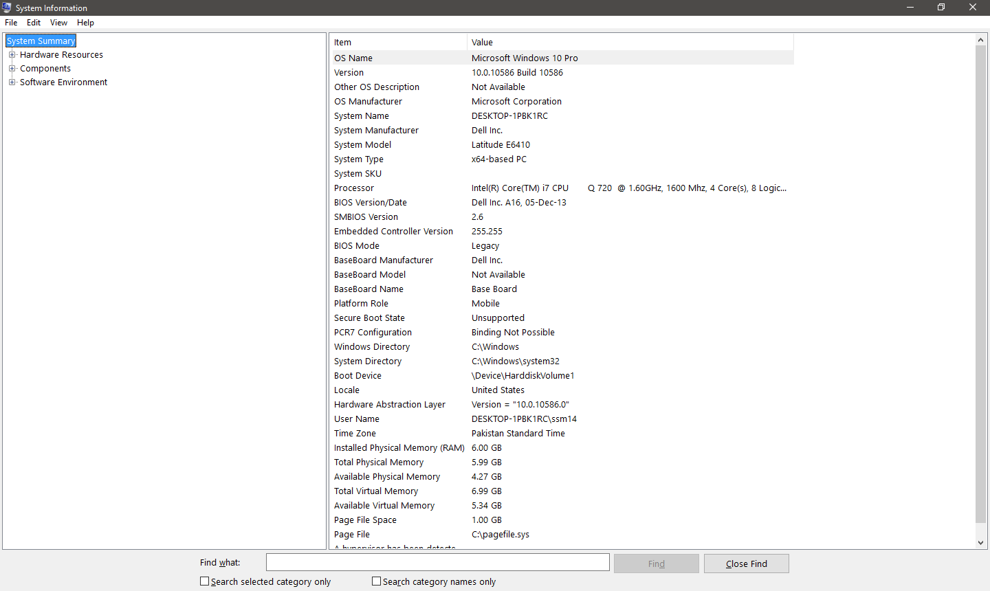The image size is (990, 591).
Task: Click the C:\pagefile.sys value
Action: click(x=500, y=534)
